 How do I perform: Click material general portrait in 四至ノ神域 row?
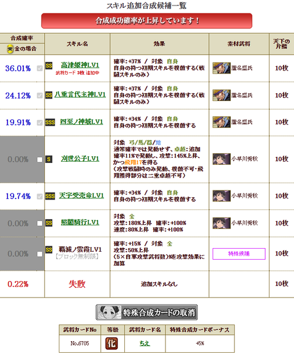point(222,122)
